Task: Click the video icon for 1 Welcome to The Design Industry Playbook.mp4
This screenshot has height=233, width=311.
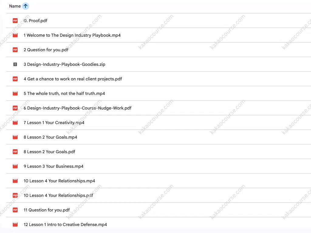Action: (x=15, y=35)
